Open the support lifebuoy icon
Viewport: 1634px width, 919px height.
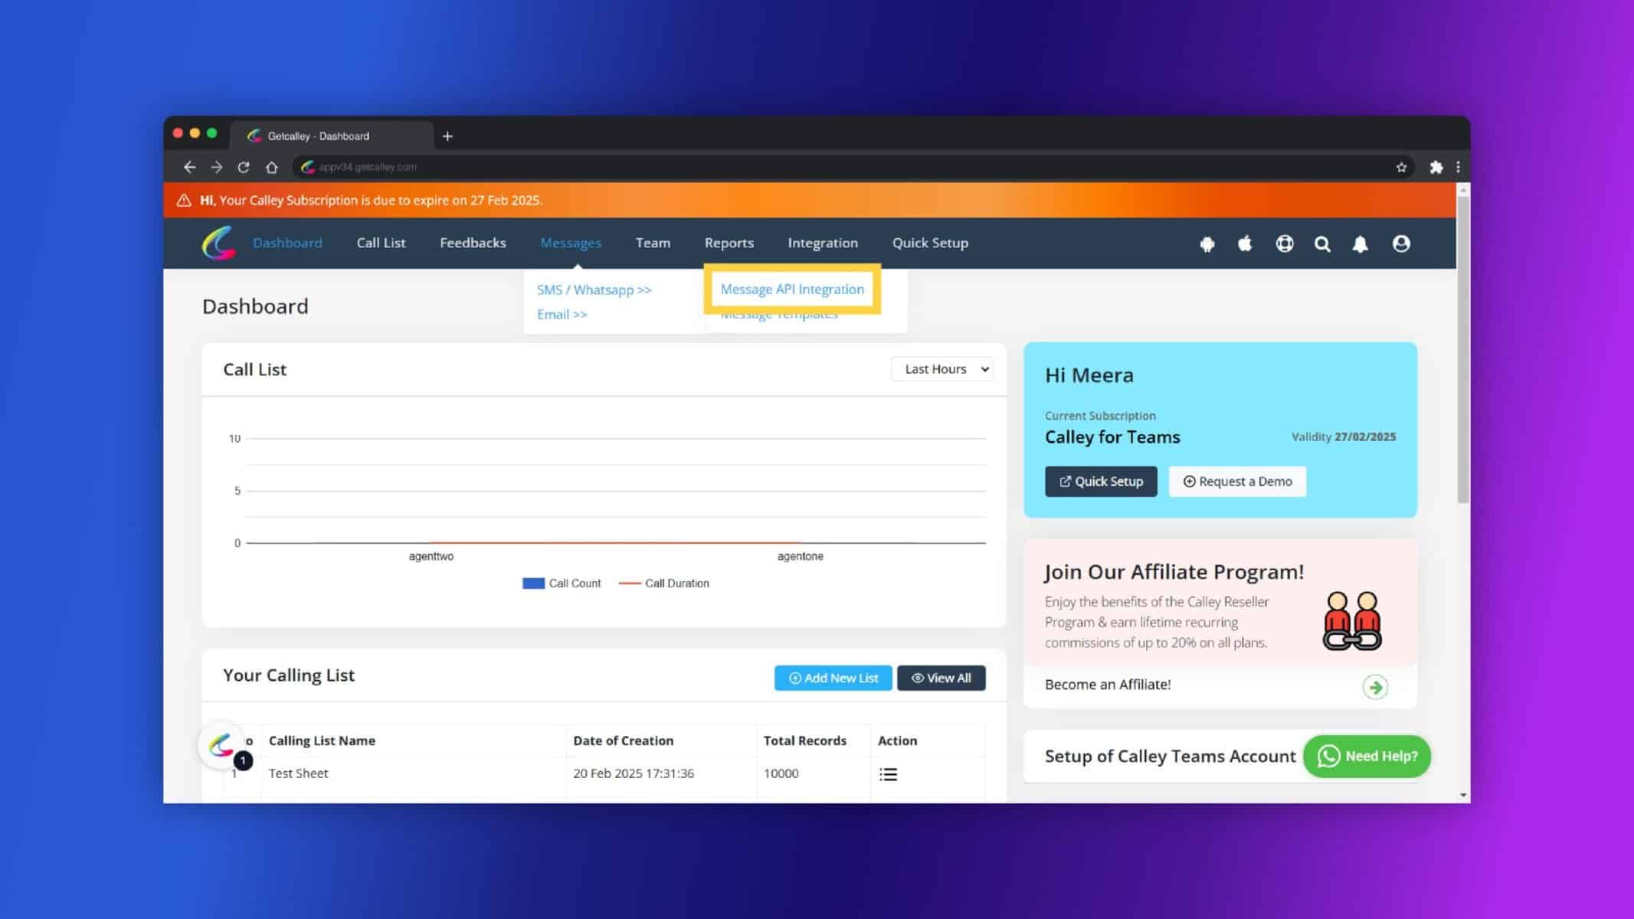(x=1285, y=244)
